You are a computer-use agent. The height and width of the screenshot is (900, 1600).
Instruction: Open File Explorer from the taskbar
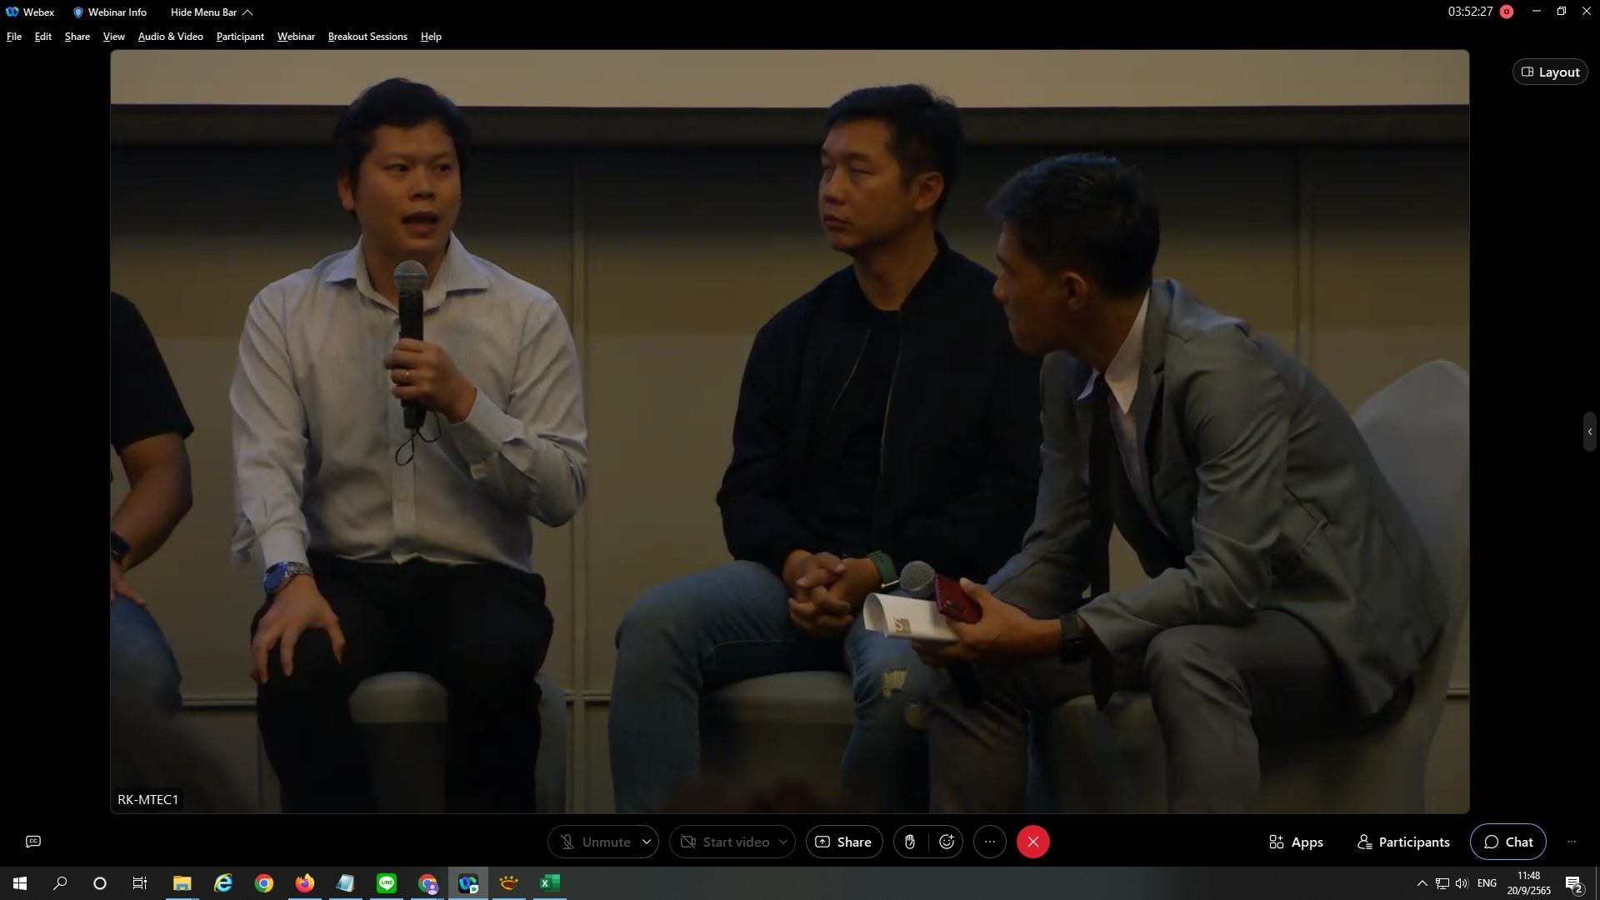[x=182, y=883]
